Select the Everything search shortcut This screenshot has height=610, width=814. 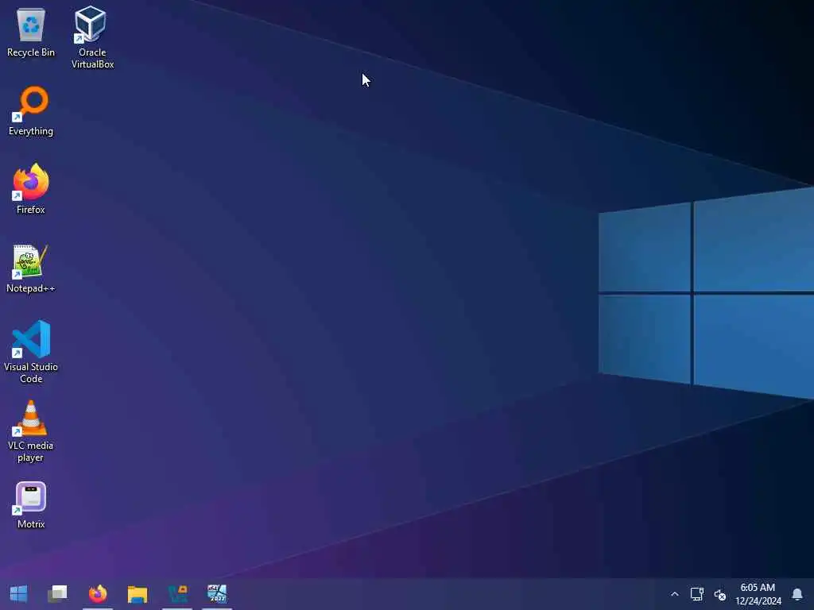point(31,111)
